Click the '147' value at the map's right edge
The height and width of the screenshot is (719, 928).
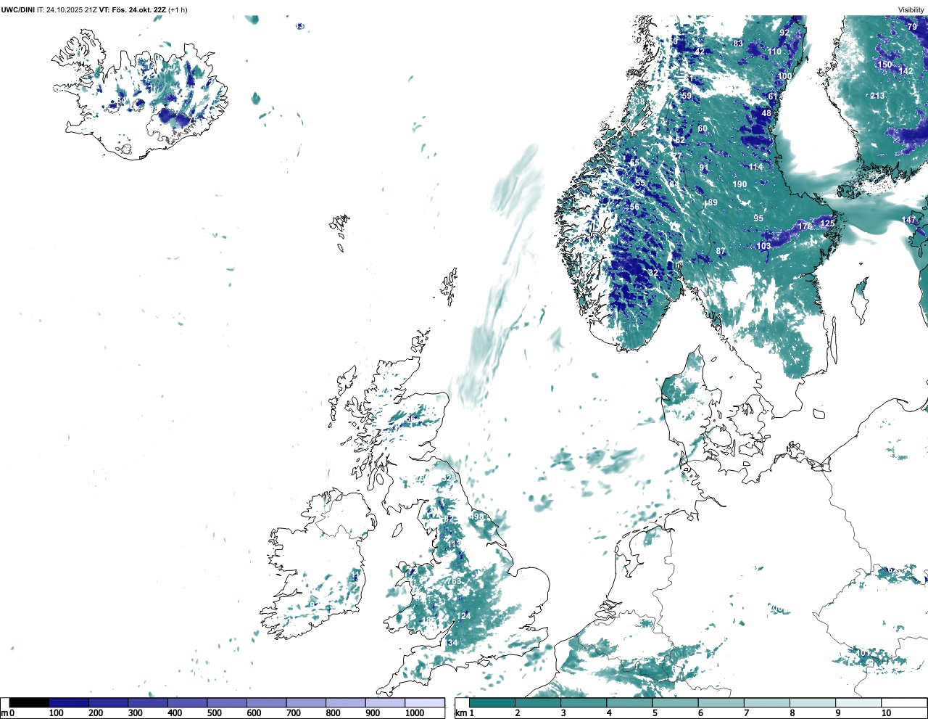click(x=909, y=220)
